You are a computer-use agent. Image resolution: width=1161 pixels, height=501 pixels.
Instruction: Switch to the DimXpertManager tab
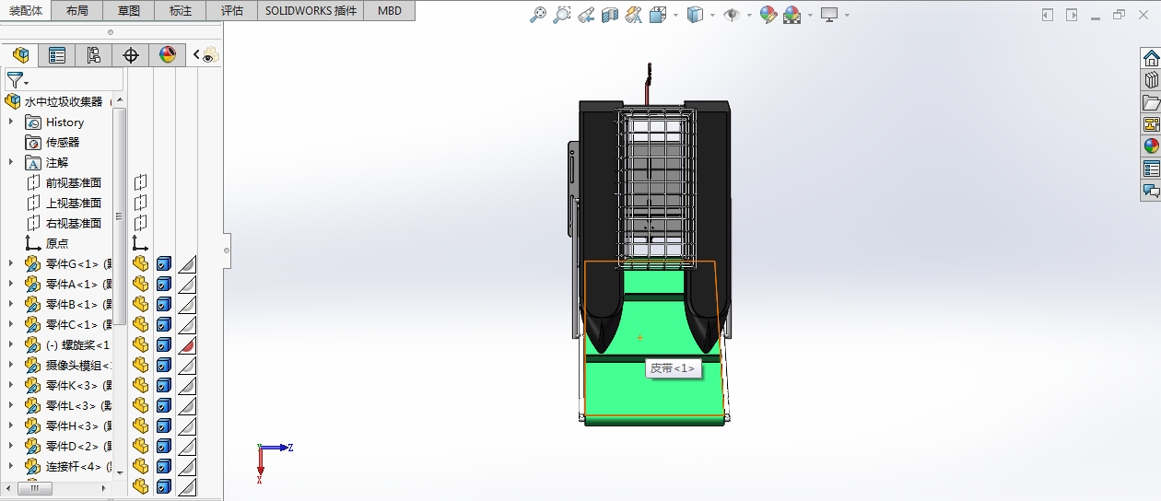coord(131,55)
